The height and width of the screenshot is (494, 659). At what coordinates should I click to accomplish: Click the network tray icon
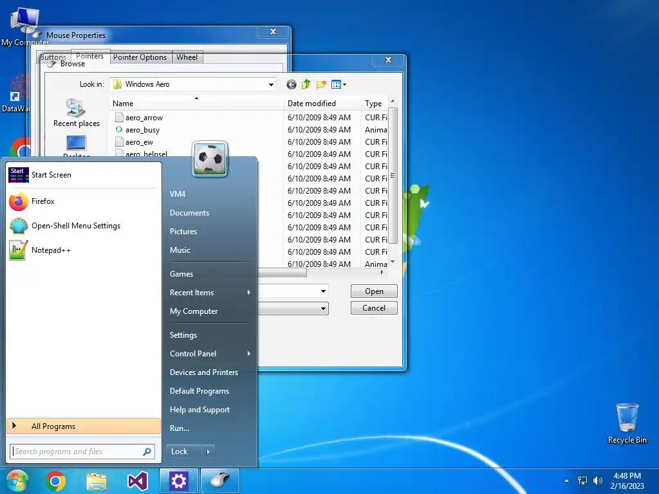tap(582, 480)
